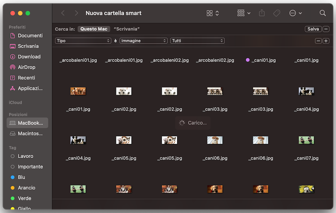Select the _cani01.jpg file with purple tag
The height and width of the screenshot is (213, 336).
point(261,60)
